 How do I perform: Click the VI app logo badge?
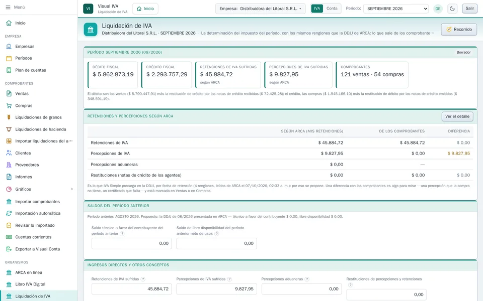coord(88,9)
